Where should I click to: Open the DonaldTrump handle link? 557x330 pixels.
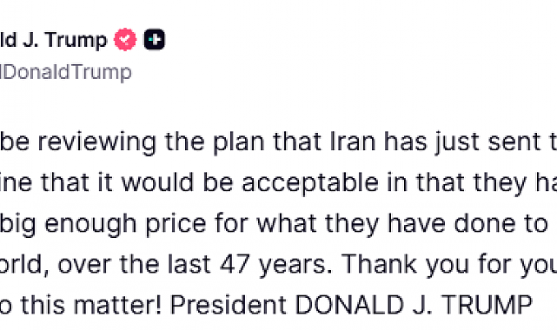66,72
